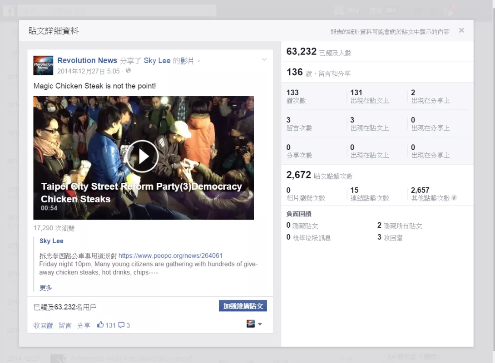Click the 2,672 貼文點擊次數 statistic
The height and width of the screenshot is (363, 495).
[x=319, y=175]
